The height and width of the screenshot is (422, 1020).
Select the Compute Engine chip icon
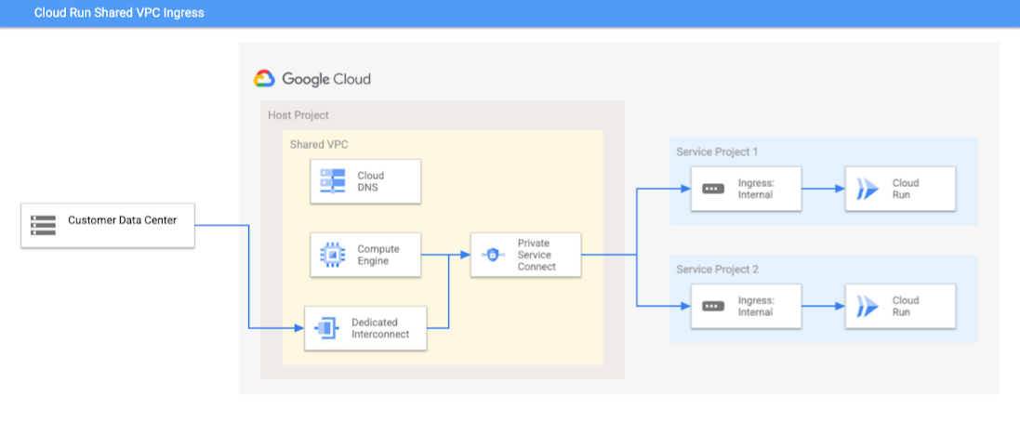click(333, 255)
